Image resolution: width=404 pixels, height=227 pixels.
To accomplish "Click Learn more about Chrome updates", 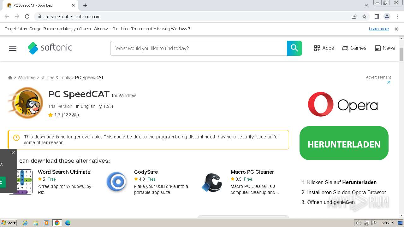I will point(379,29).
